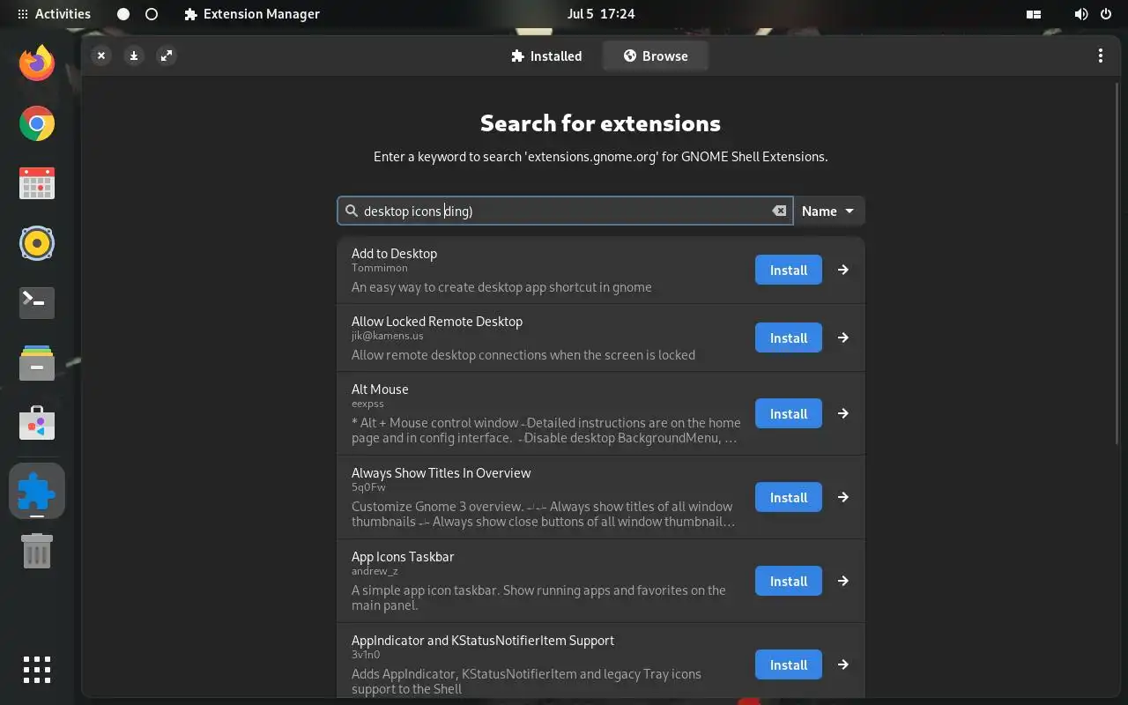Click the author name 3v1n0
1128x705 pixels.
366,655
